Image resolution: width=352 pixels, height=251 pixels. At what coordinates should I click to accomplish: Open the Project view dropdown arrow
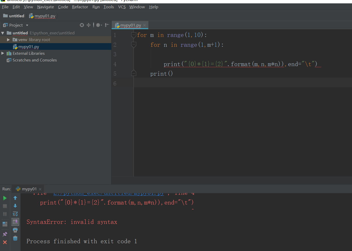click(27, 25)
